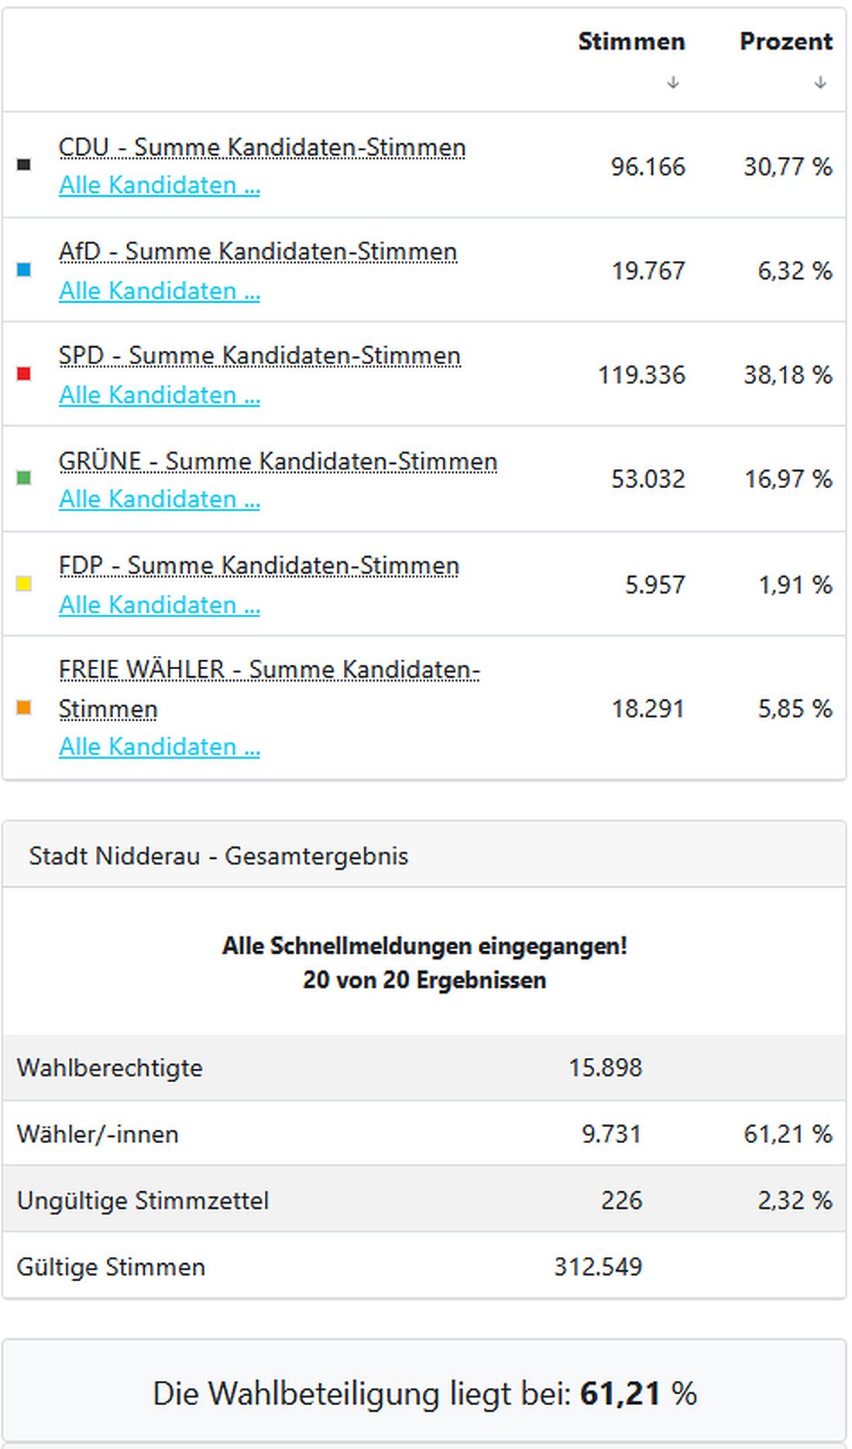Click the black CDU color square
The height and width of the screenshot is (1449, 852).
point(25,164)
